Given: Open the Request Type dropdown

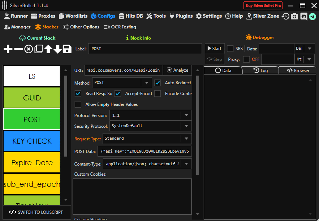Looking at the screenshot, I should (186, 139).
